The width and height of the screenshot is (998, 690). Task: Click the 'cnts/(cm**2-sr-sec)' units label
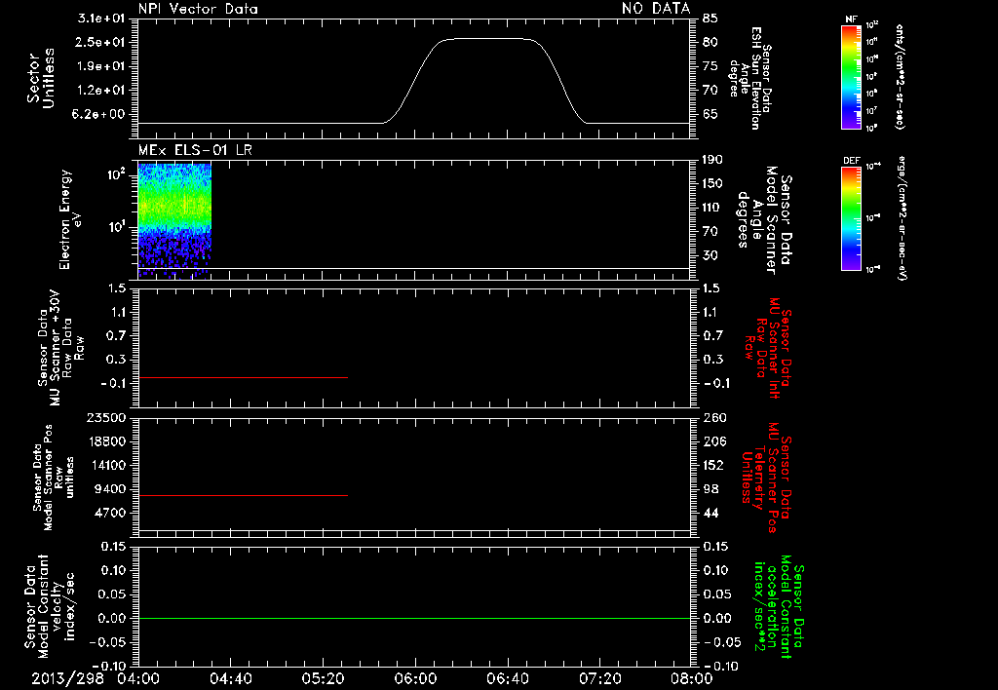[x=900, y=76]
